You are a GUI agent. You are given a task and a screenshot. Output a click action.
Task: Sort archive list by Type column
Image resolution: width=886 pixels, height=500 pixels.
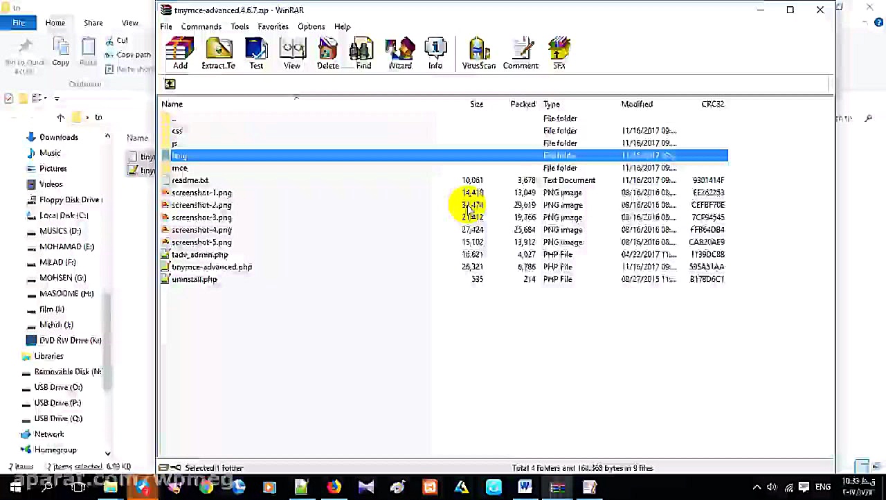pyautogui.click(x=552, y=104)
